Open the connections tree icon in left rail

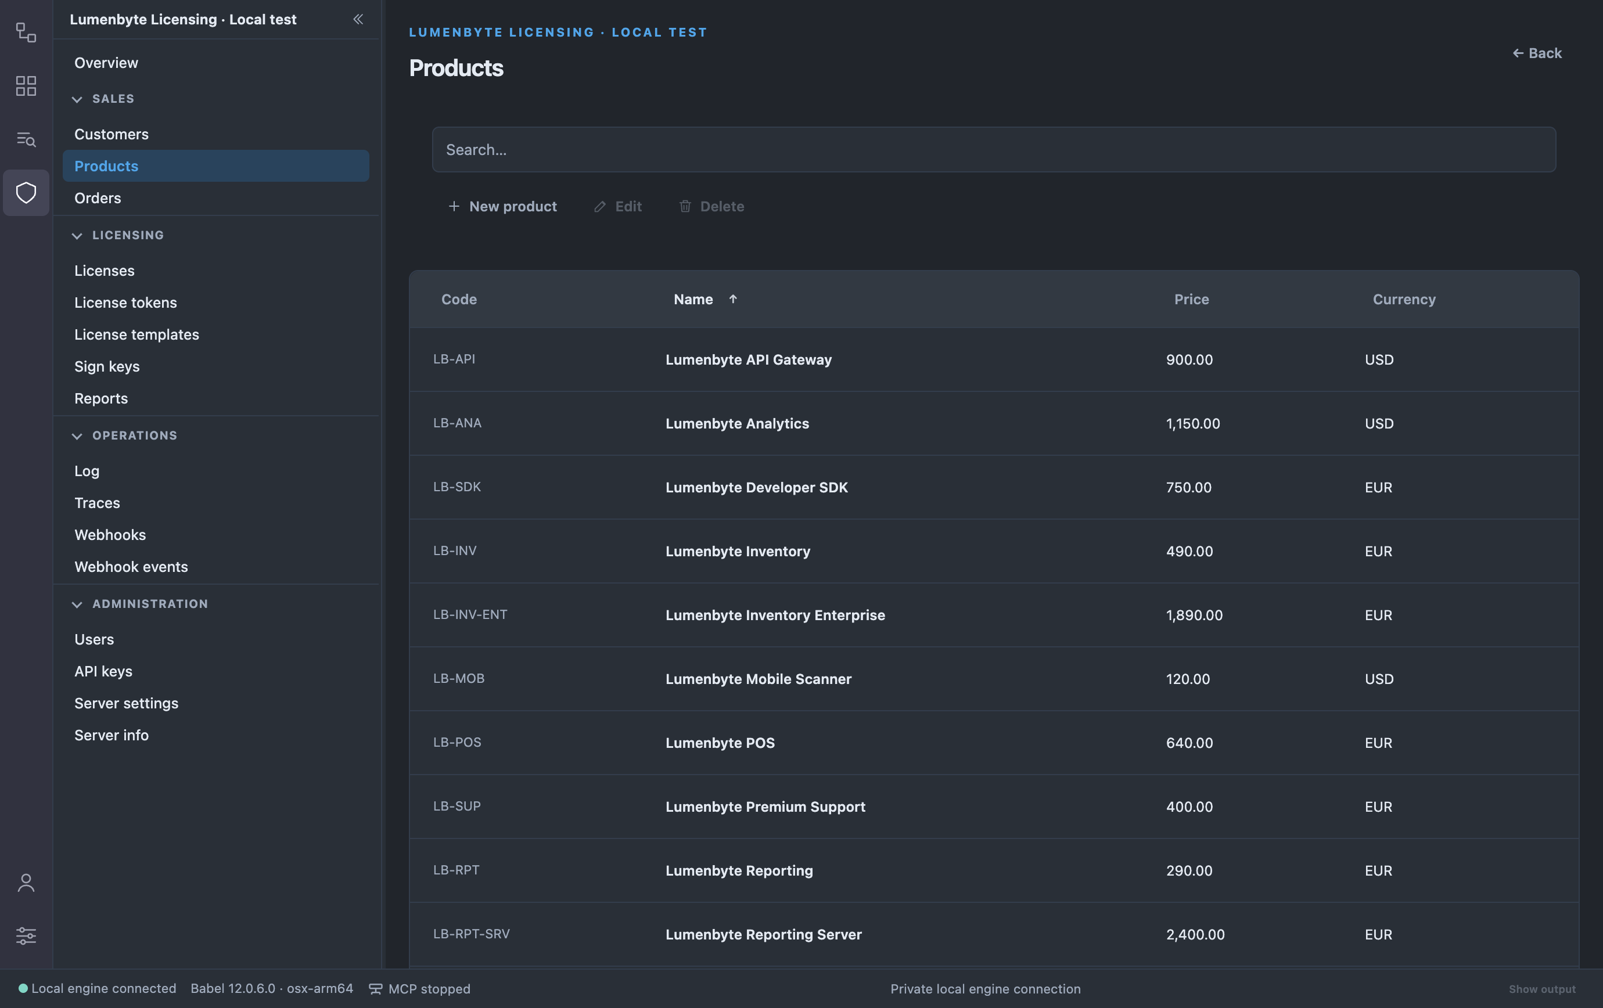coord(26,32)
